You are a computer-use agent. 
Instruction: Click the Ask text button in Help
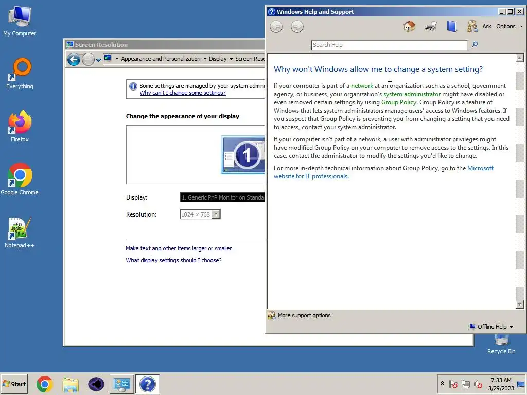tap(487, 26)
